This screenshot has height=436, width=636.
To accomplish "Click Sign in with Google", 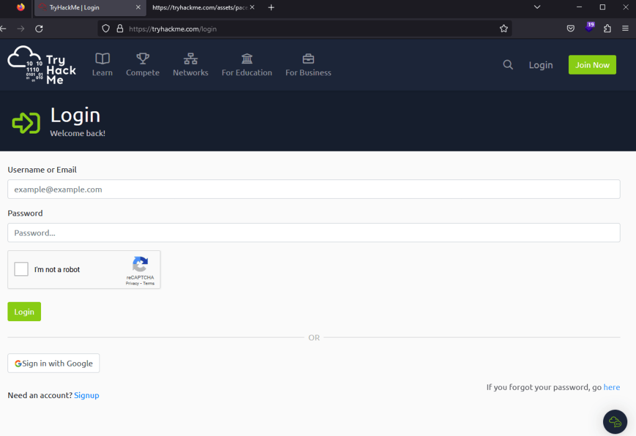I will [53, 363].
